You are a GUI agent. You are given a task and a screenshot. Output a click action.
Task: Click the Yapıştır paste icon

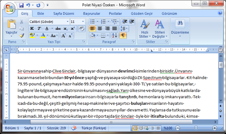pos(12,24)
